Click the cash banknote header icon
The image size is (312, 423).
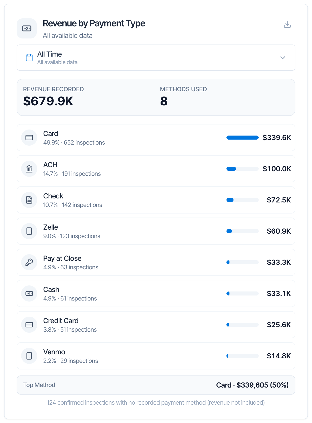point(27,28)
